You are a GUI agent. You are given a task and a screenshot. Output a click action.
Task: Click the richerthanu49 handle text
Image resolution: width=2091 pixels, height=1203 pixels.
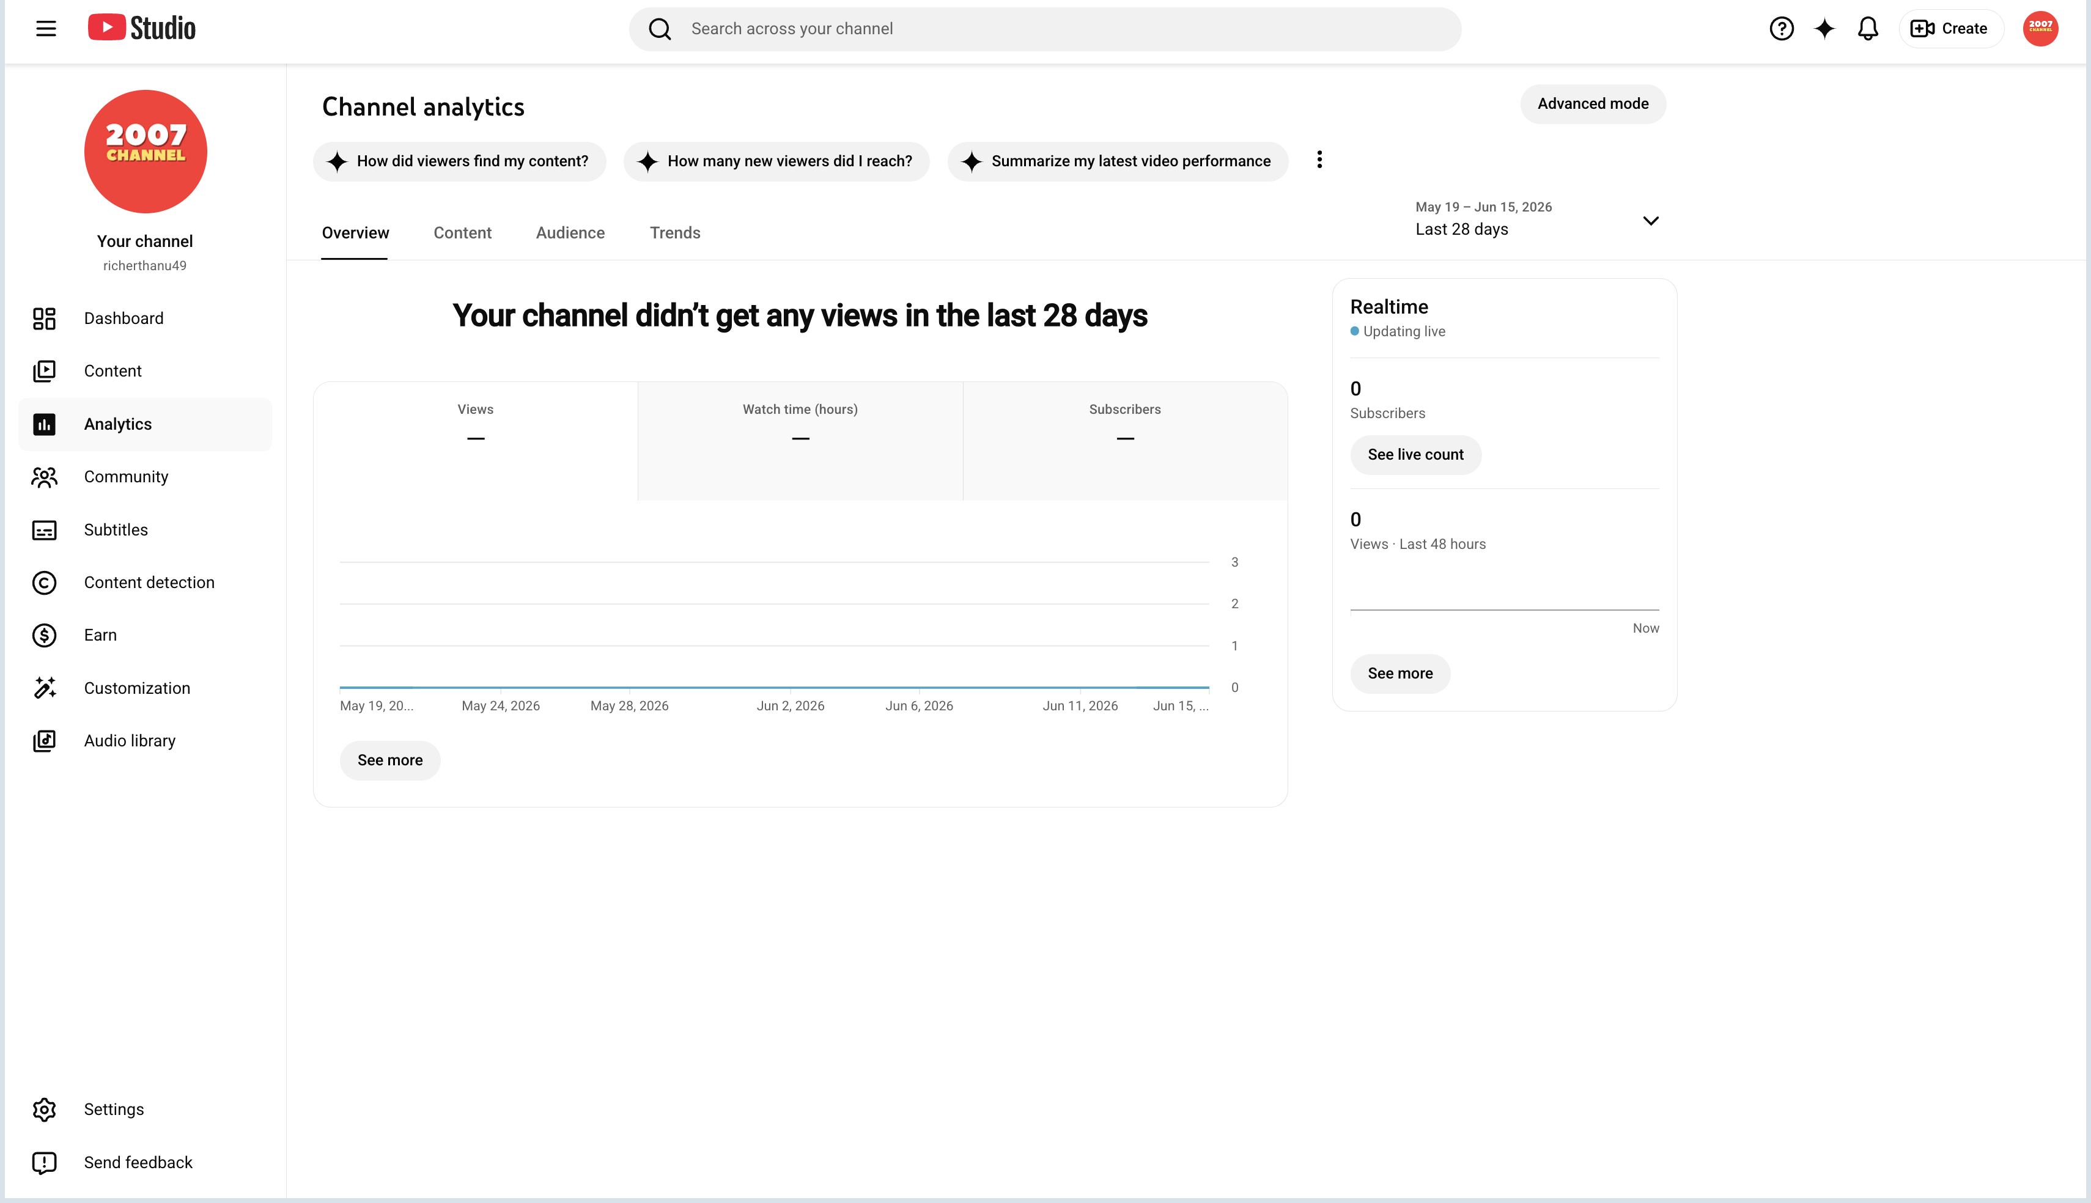tap(144, 266)
